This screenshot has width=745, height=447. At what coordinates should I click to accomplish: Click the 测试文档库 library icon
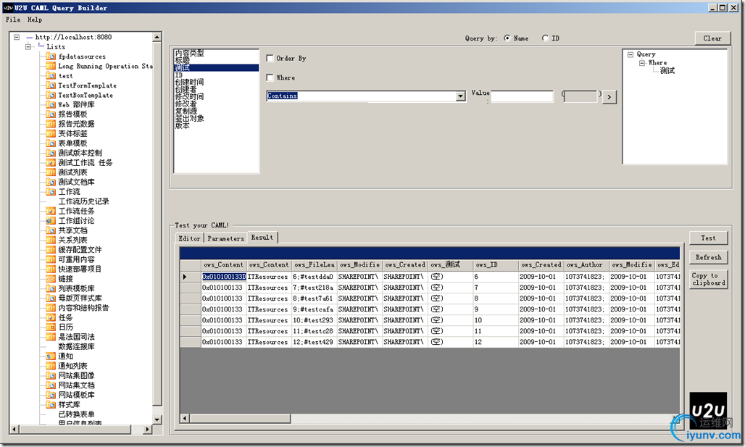[51, 182]
